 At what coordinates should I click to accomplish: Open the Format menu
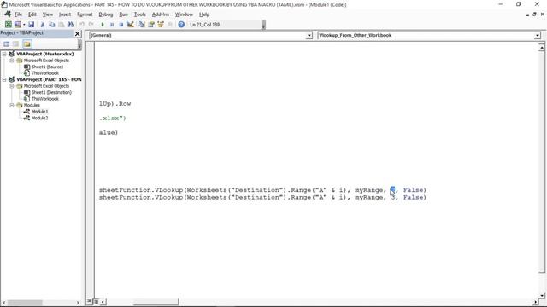(x=85, y=14)
